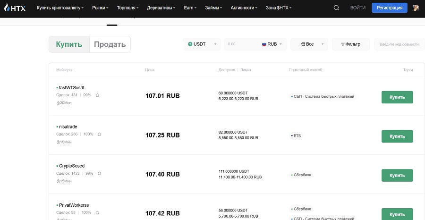This screenshot has width=425, height=220.
Task: Switch to Купить mode
Action: (69, 44)
